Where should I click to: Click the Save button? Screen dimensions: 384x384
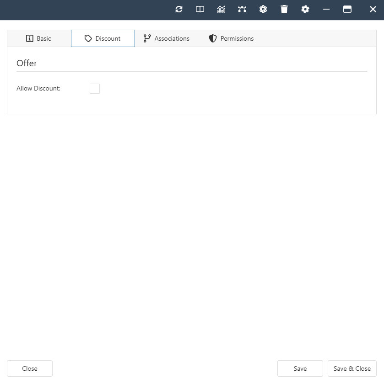click(x=300, y=368)
